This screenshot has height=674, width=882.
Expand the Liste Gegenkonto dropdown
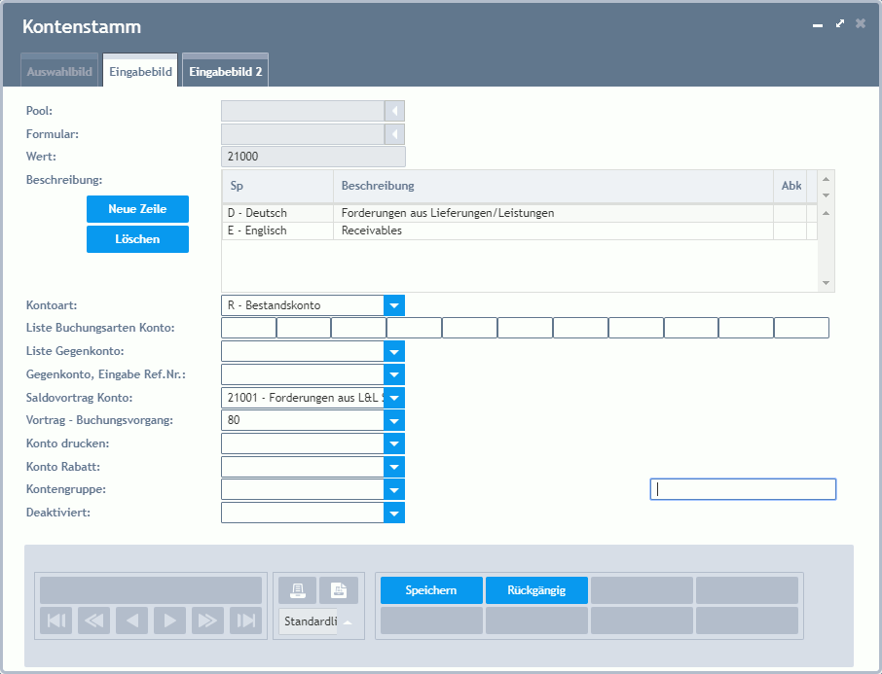pyautogui.click(x=394, y=352)
